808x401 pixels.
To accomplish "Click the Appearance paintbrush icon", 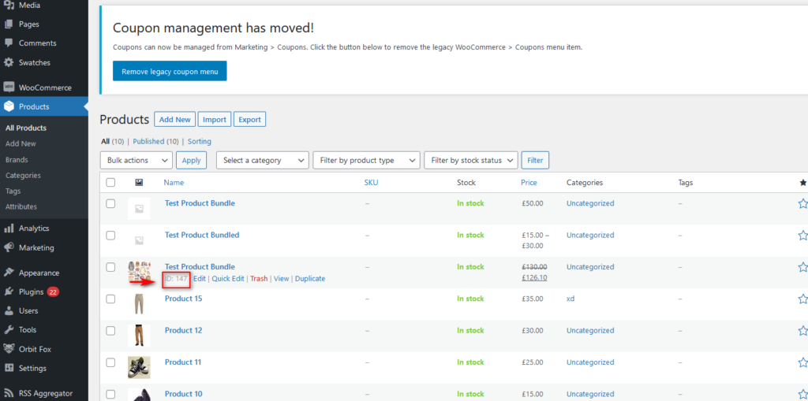I will click(x=8, y=273).
